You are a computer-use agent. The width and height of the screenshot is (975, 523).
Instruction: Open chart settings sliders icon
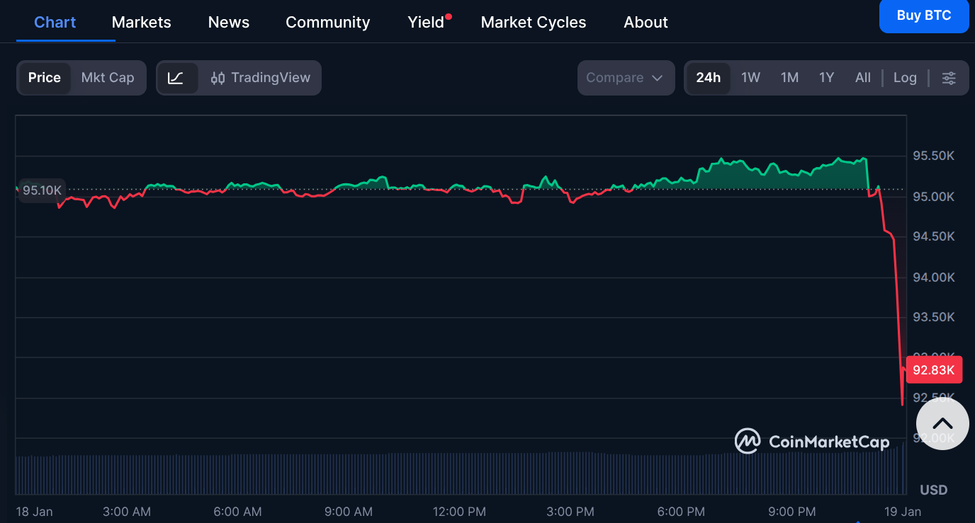click(x=949, y=78)
